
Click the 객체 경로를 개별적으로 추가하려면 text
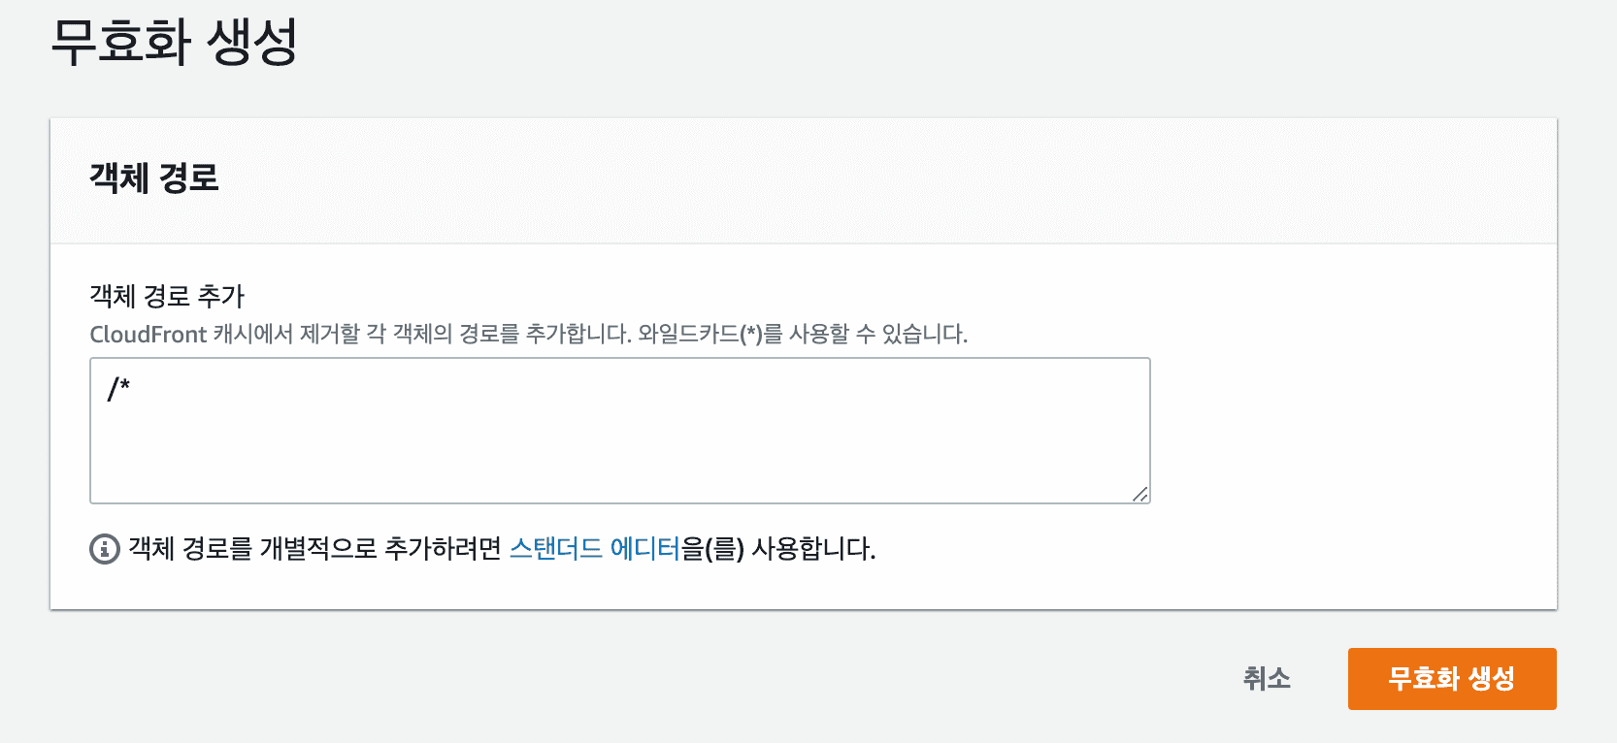[314, 549]
